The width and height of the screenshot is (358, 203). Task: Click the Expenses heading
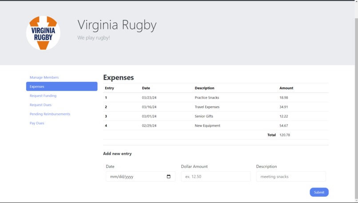point(119,77)
